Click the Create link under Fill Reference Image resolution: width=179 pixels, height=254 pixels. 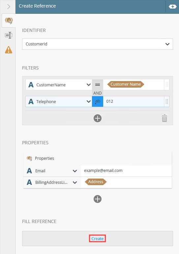[x=98, y=239]
